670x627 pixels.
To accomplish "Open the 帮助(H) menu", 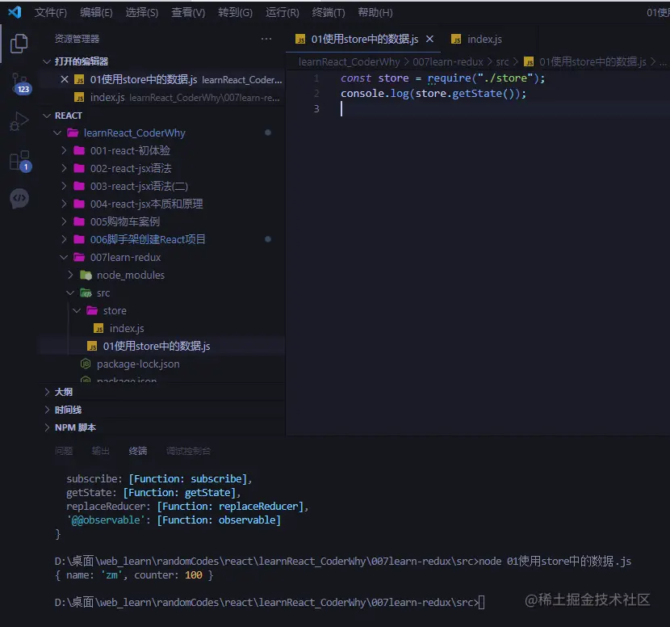I will click(375, 12).
